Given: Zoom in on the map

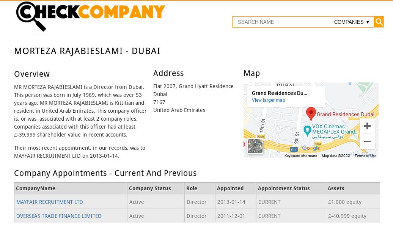Looking at the screenshot, I should [367, 126].
